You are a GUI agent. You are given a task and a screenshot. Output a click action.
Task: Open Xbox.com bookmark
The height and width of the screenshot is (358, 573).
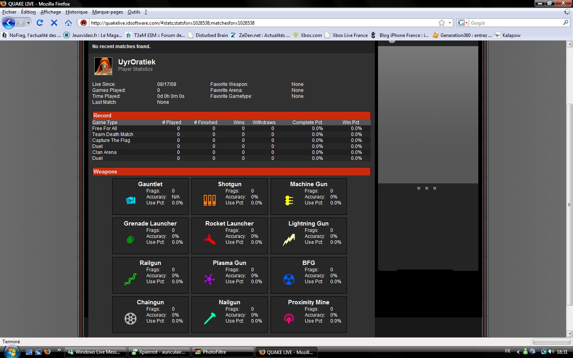[x=308, y=35]
